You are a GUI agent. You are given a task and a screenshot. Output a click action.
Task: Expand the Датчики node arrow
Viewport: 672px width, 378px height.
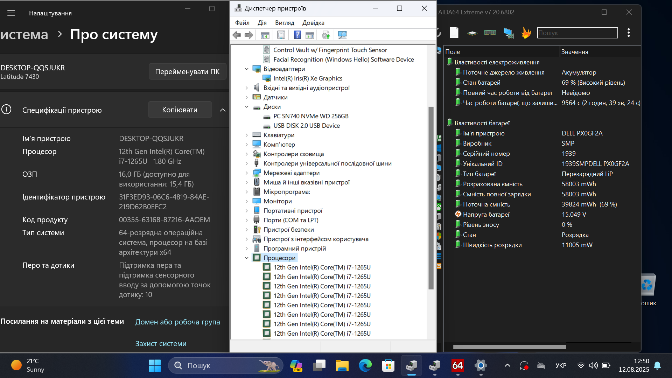[247, 97]
